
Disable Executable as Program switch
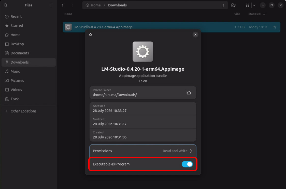pos(187,164)
